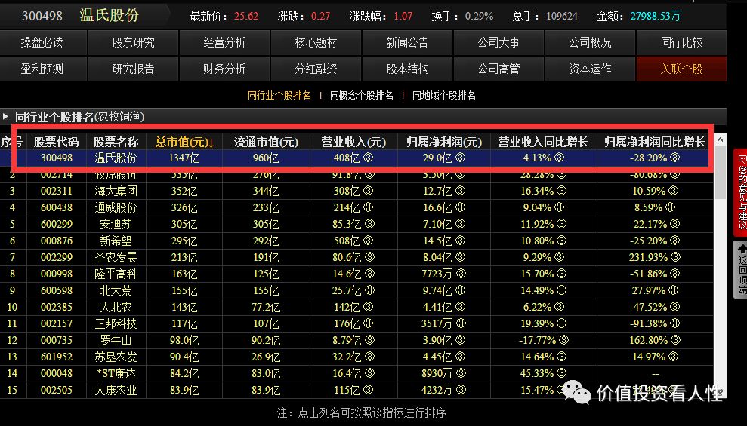Click report-period icon beside 7.10亿 net profit
The width and height of the screenshot is (747, 426).
click(460, 225)
